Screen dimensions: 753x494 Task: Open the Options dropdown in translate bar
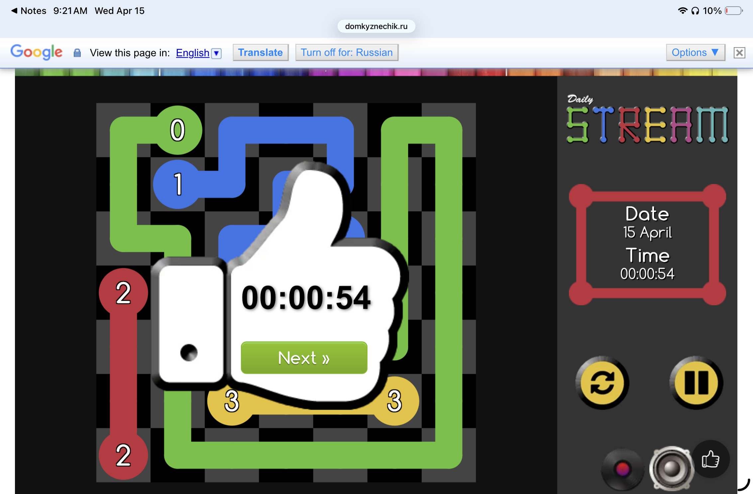point(695,52)
